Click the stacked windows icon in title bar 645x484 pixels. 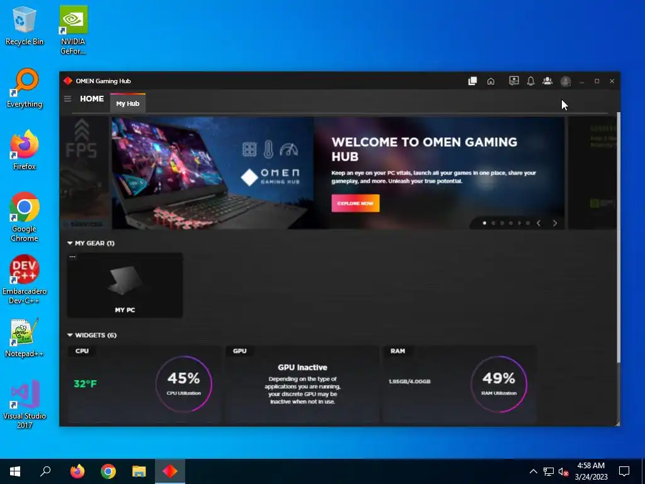[472, 81]
